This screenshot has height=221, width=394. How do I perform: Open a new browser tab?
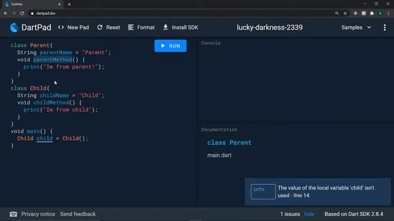(69, 4)
